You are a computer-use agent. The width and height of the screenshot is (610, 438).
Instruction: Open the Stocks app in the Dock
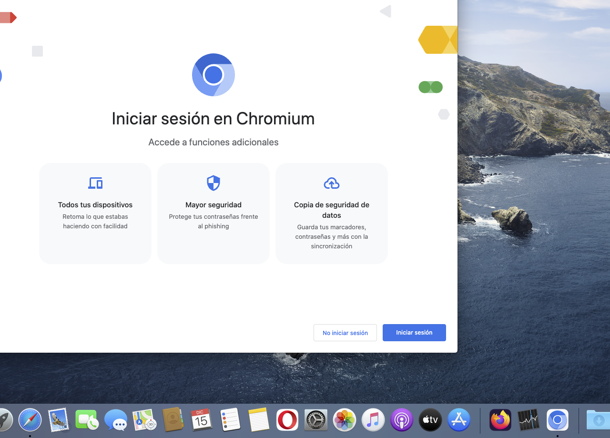(529, 420)
